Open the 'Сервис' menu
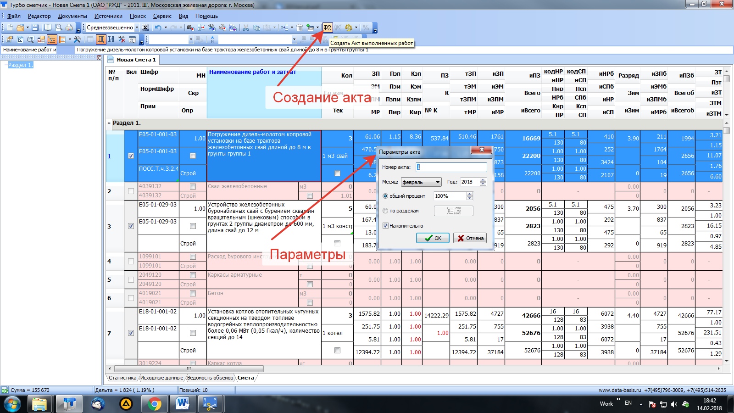The image size is (734, 413). [162, 16]
